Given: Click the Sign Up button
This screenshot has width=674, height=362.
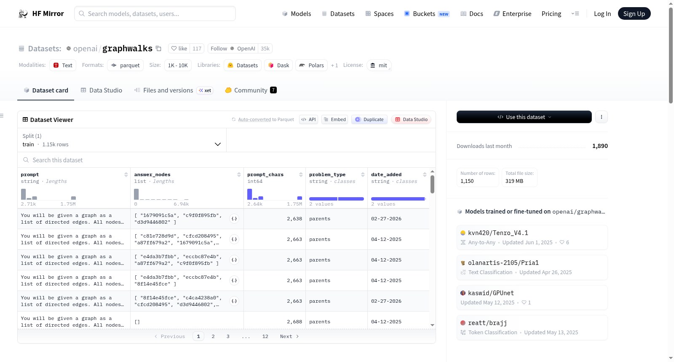Looking at the screenshot, I should [x=634, y=14].
